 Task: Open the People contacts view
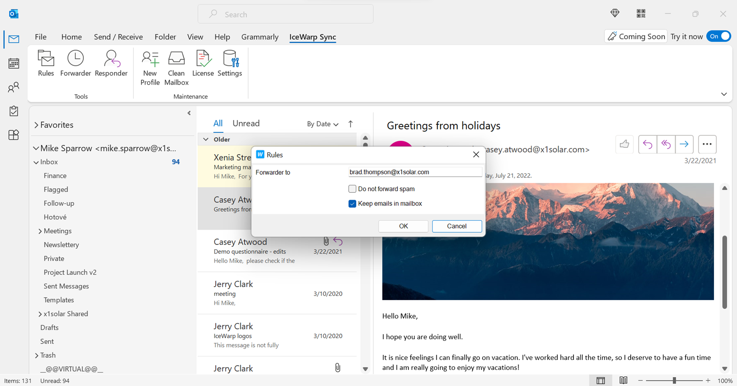(x=14, y=87)
